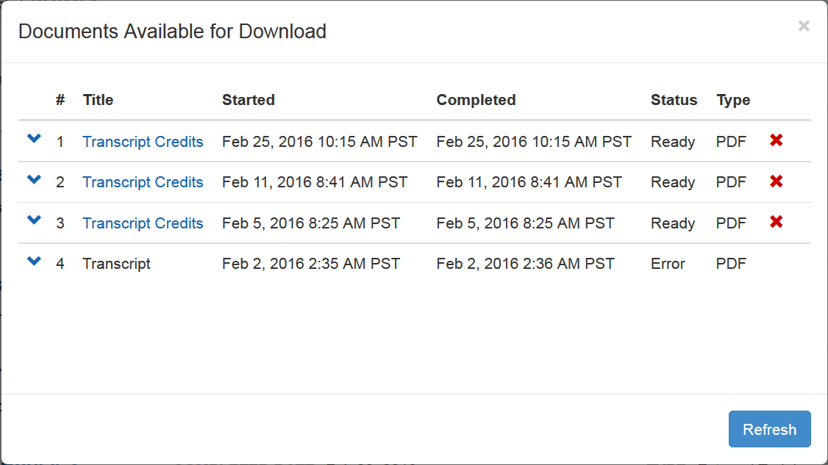Delete the Feb 25 Transcript Credits document

(776, 140)
